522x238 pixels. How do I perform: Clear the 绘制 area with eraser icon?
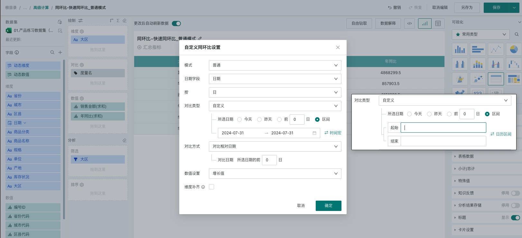coord(125,21)
